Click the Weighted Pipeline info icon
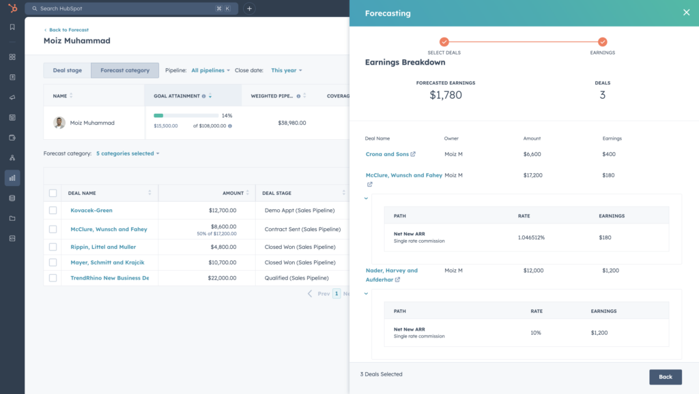 (x=298, y=96)
